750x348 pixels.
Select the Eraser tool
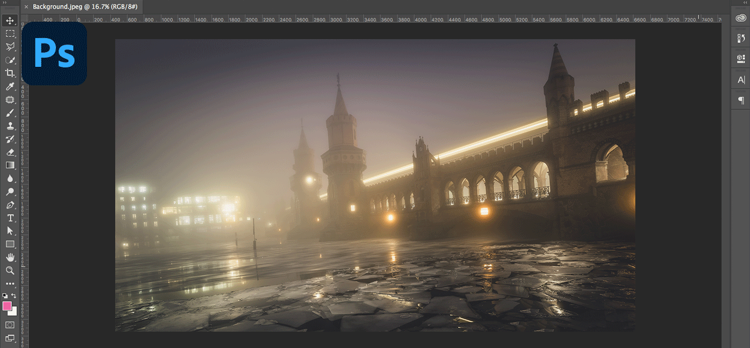pyautogui.click(x=10, y=152)
